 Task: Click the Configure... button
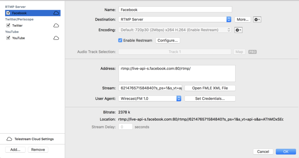pos(168,40)
